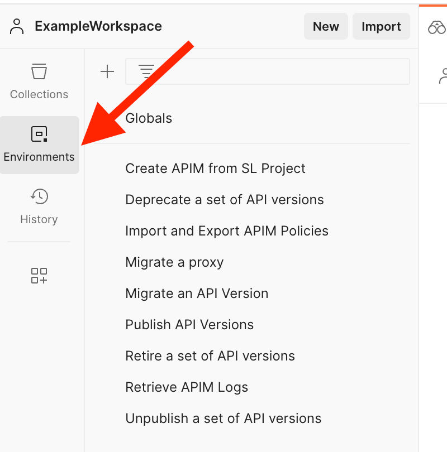Select Retrieve APIM Logs environment
The image size is (447, 452).
pyautogui.click(x=187, y=387)
